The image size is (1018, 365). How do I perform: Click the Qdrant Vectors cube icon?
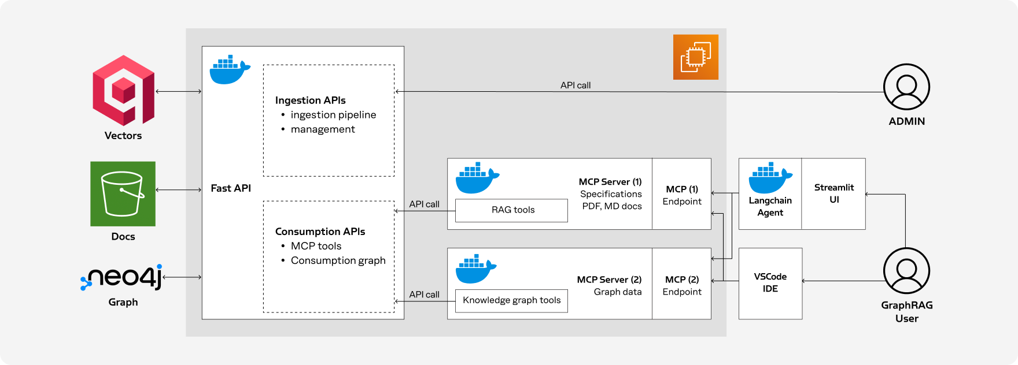[x=123, y=91]
